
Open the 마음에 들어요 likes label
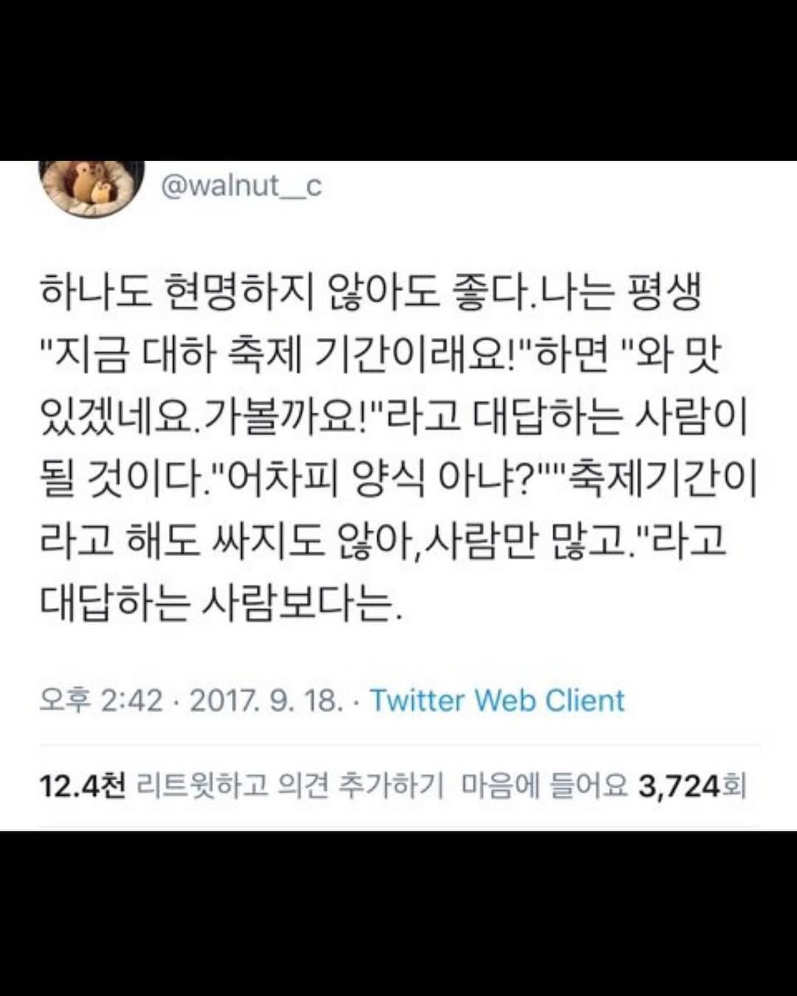tap(545, 786)
